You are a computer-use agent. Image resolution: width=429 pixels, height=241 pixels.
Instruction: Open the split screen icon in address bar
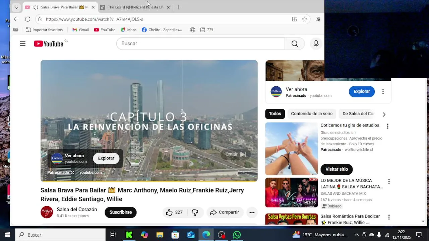(x=294, y=19)
